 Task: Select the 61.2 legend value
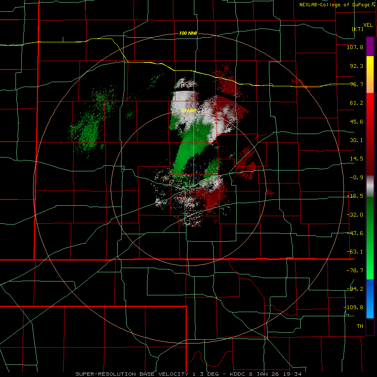click(356, 103)
